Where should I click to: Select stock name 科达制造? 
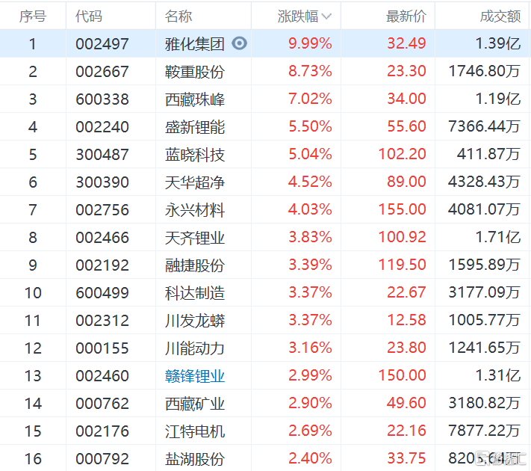click(x=195, y=293)
